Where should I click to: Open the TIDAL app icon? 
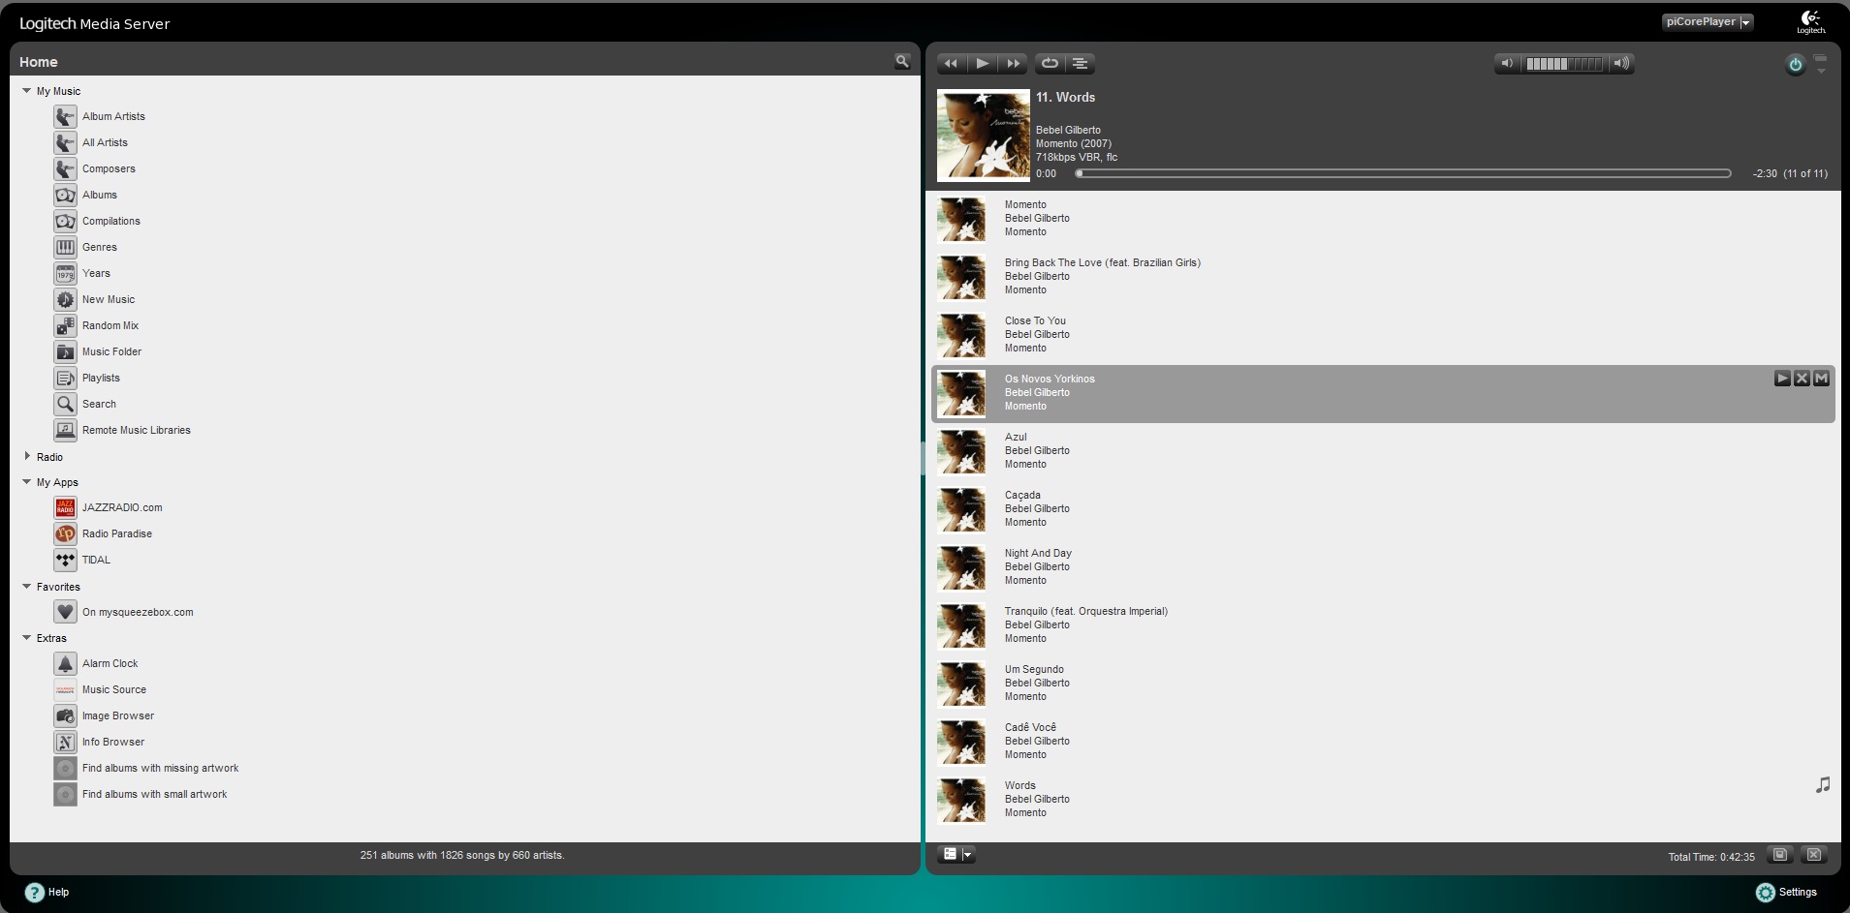tap(65, 561)
